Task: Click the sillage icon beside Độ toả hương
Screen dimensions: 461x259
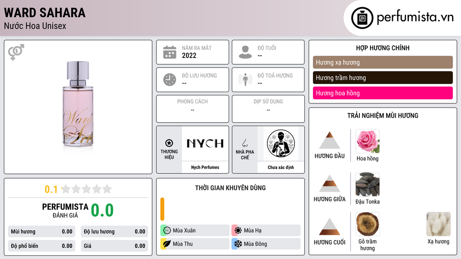Action: [x=245, y=80]
